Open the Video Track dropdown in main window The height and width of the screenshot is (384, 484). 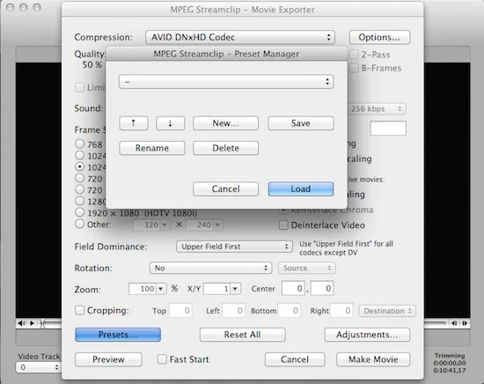pos(38,367)
